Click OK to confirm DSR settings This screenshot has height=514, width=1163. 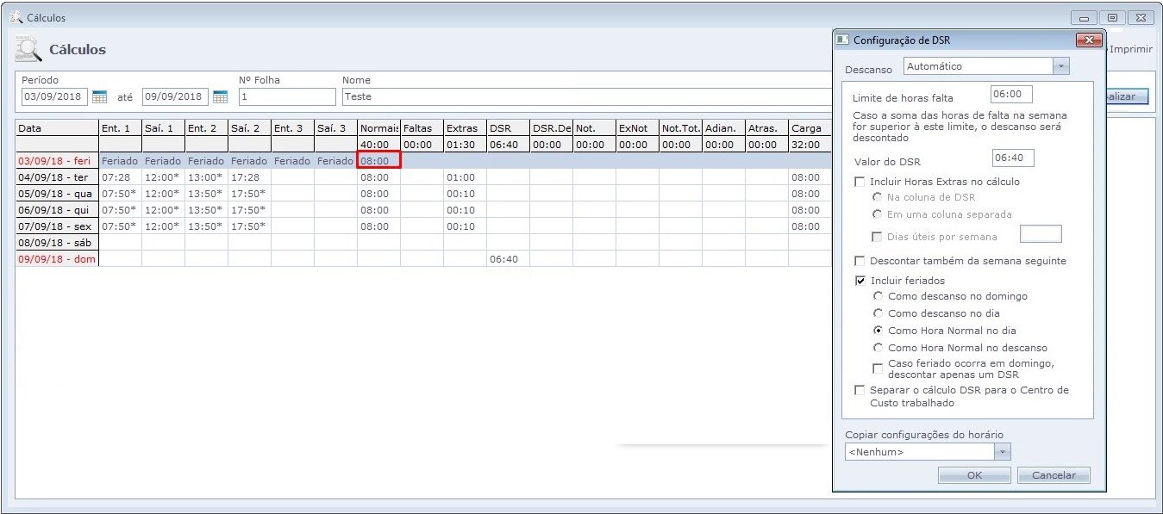[974, 475]
